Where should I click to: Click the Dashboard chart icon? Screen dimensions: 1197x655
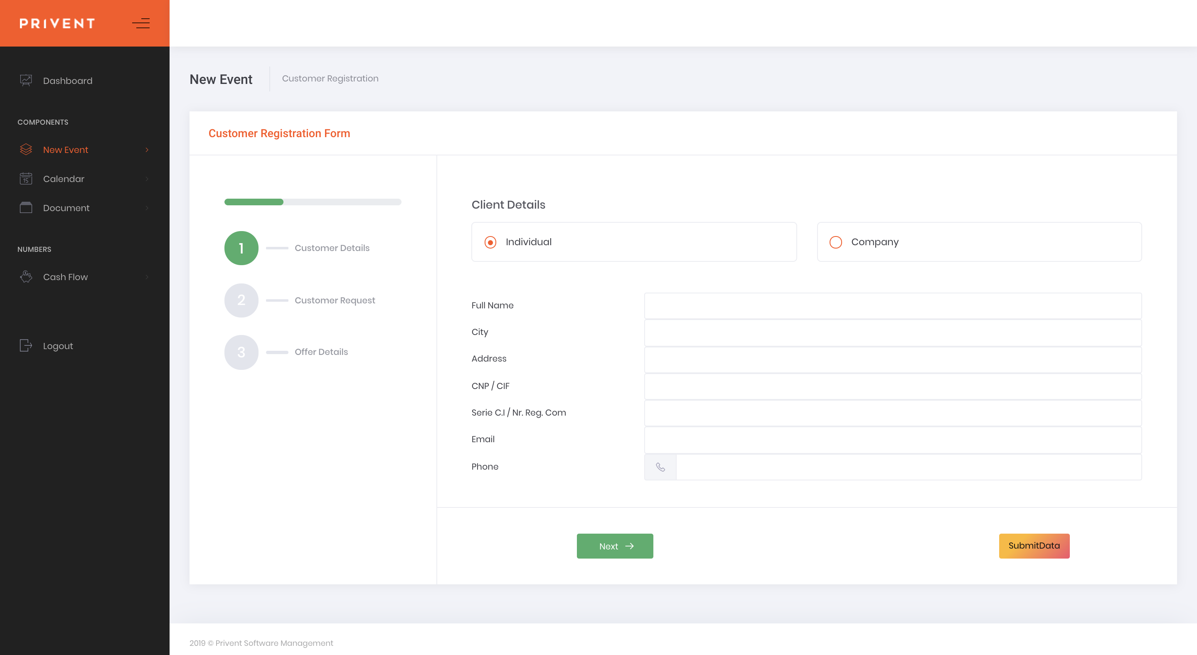(26, 80)
